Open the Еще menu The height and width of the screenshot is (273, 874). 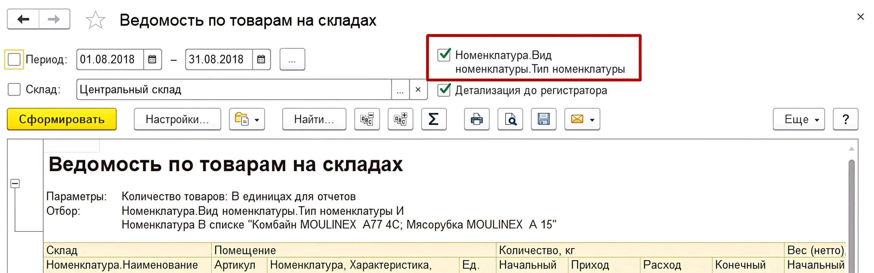pos(799,119)
